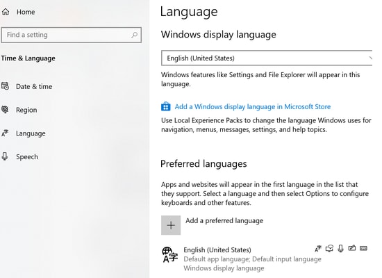The width and height of the screenshot is (382, 278).
Task: Click the 'Apps and websites will appear' description
Action: coord(265,194)
